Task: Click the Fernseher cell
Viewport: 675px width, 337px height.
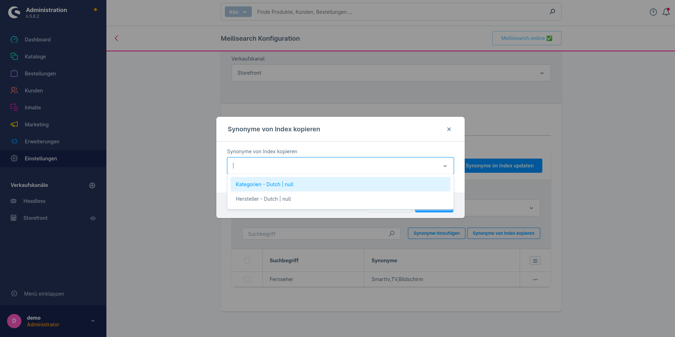Action: coord(313,279)
